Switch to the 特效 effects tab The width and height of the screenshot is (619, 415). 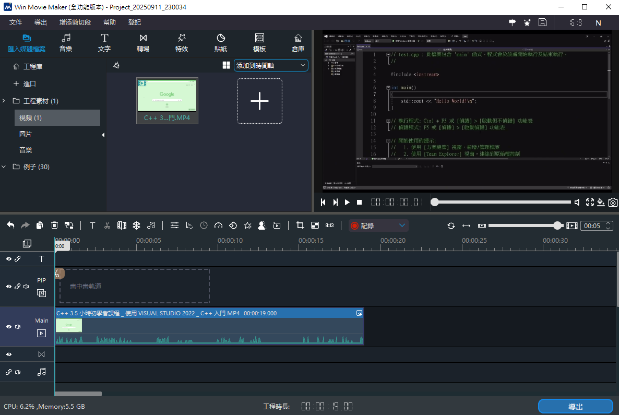[x=182, y=43]
